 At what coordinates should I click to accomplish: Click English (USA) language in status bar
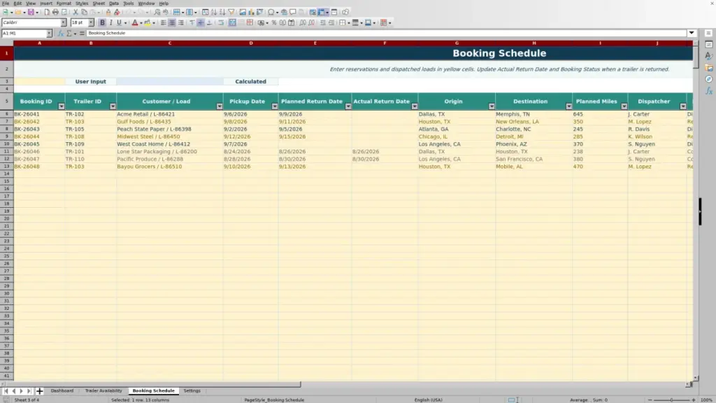coord(429,400)
